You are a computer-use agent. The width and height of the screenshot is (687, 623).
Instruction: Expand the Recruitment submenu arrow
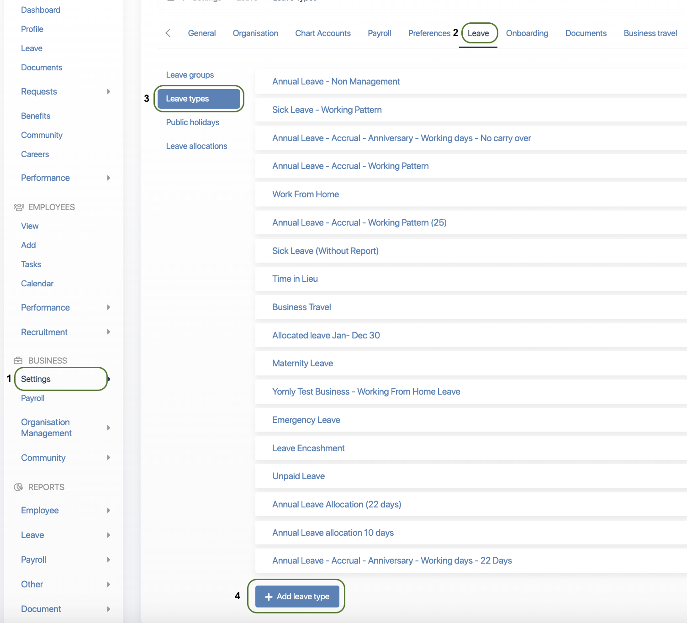[109, 332]
